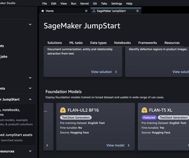Viewport: 189px width, 158px height.
Task: Open the Settings menu
Action: pyautogui.click(x=117, y=4)
